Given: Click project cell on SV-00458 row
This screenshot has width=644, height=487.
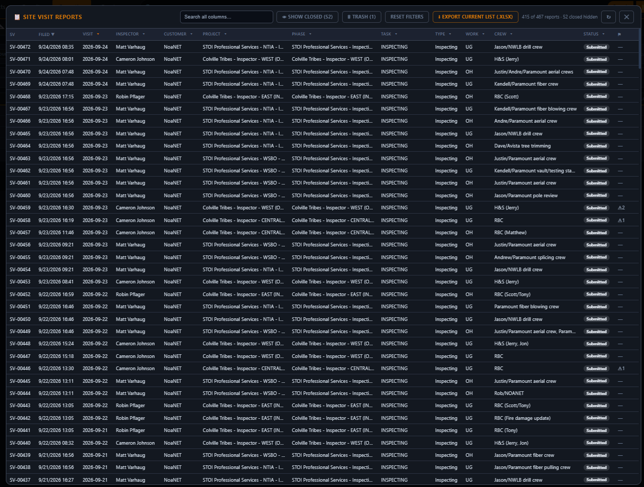Looking at the screenshot, I should (244, 220).
